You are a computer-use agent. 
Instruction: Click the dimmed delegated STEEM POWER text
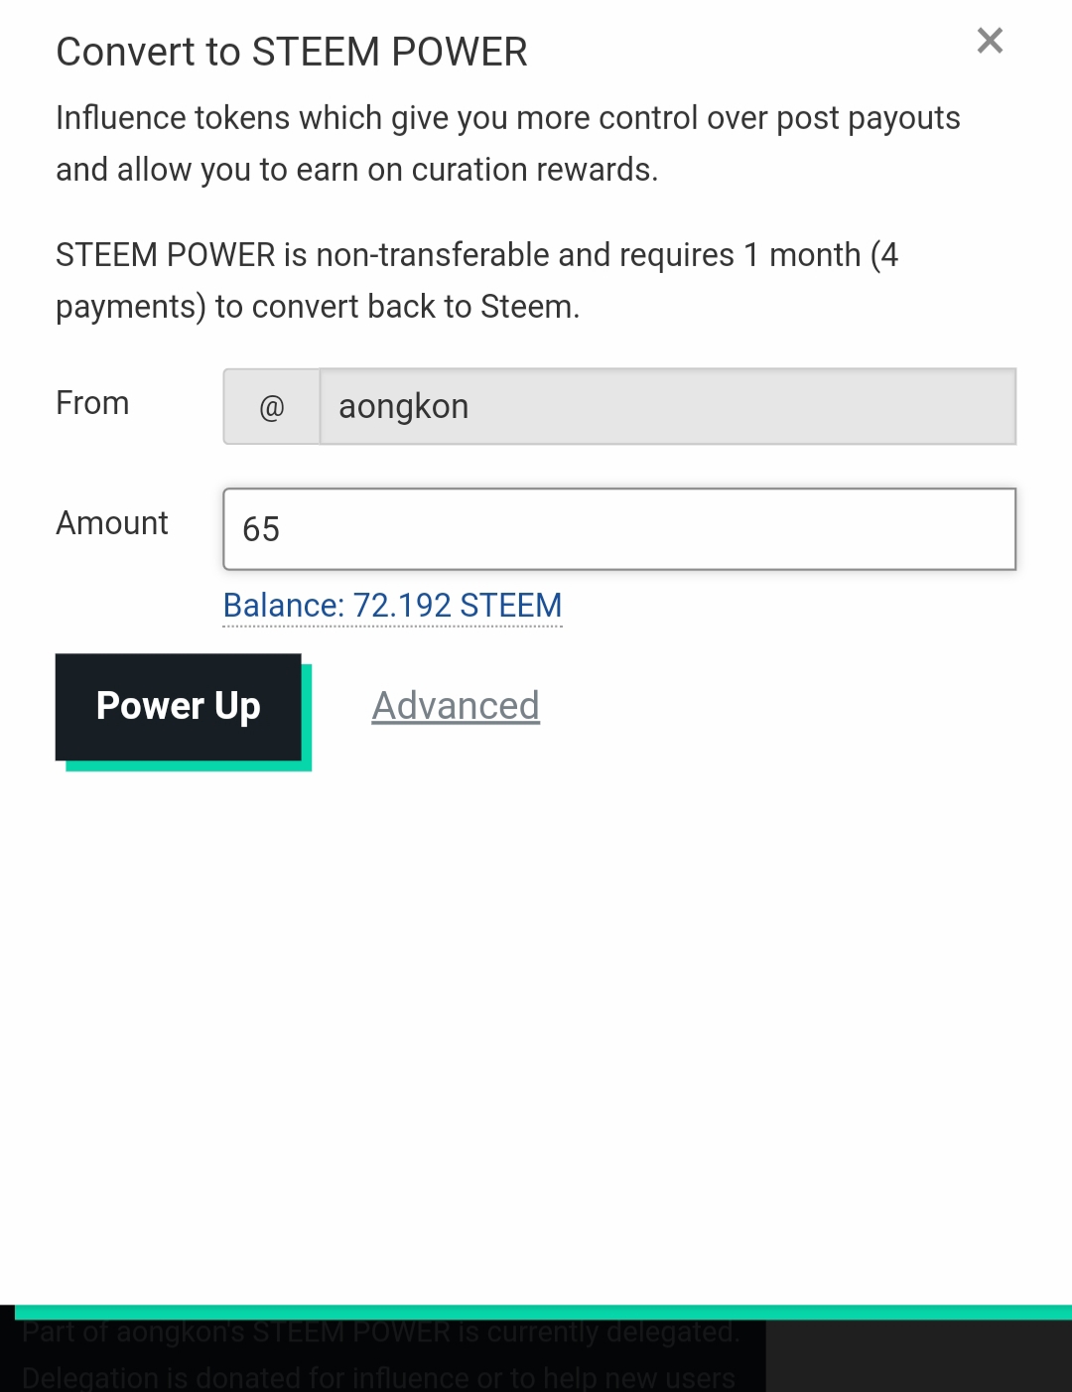[381, 1333]
